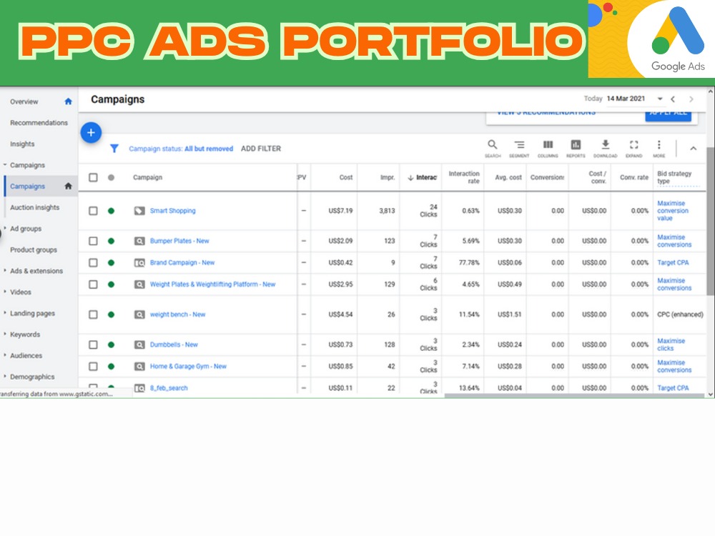Sort by the Cost column header
The width and height of the screenshot is (715, 536).
coord(346,177)
